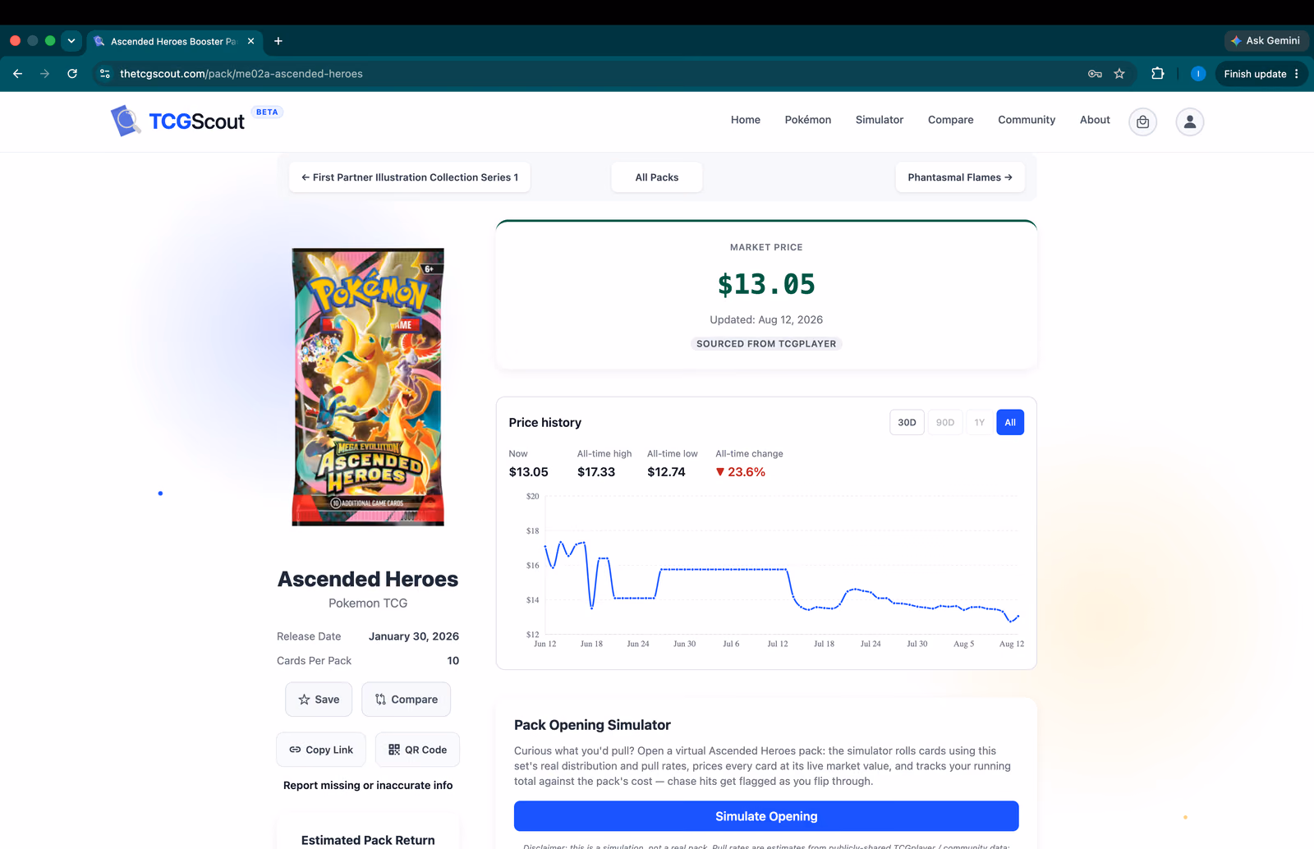
Task: Click the $13.05 market price value
Action: [x=766, y=284]
